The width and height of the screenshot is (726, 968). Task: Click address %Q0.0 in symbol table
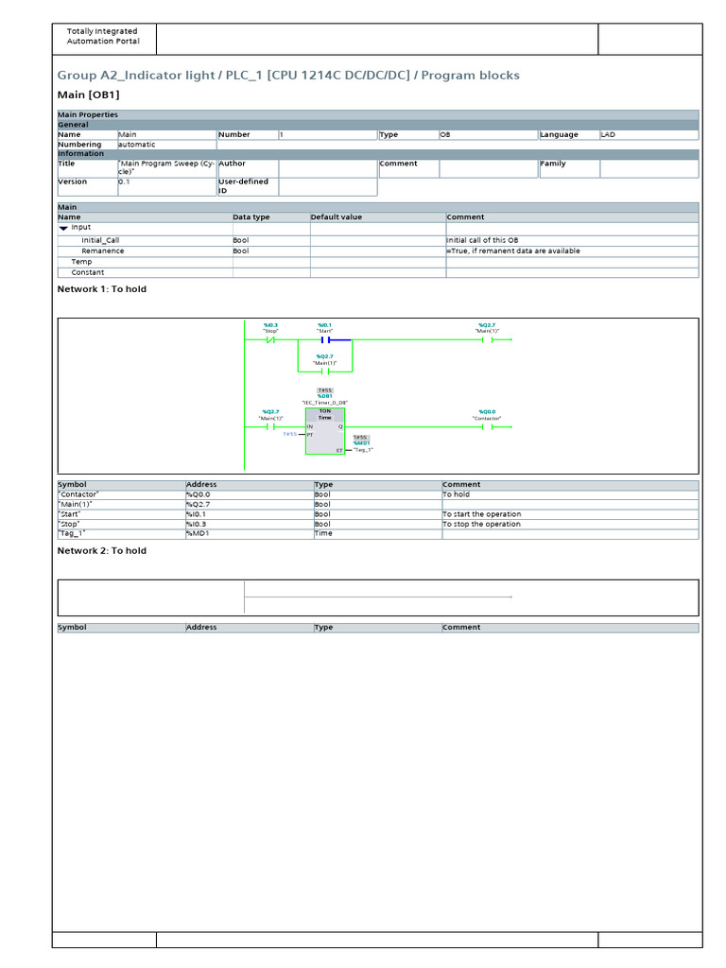[199, 494]
